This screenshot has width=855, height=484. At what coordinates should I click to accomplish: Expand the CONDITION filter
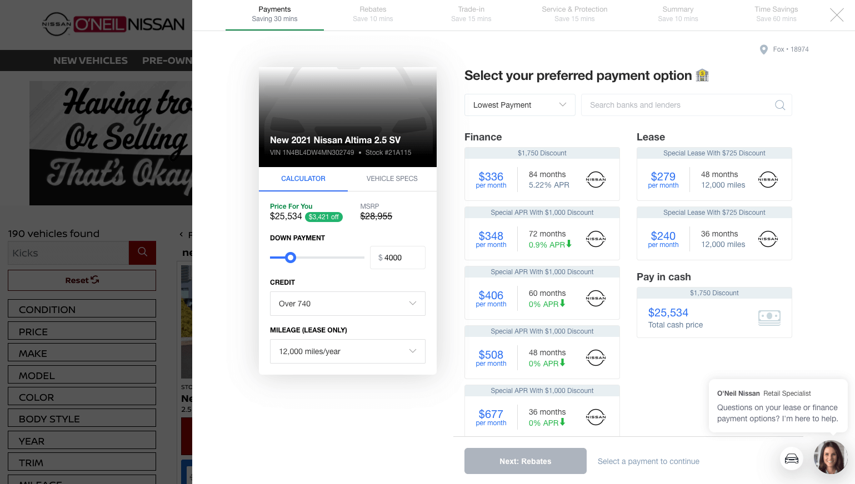tap(82, 309)
